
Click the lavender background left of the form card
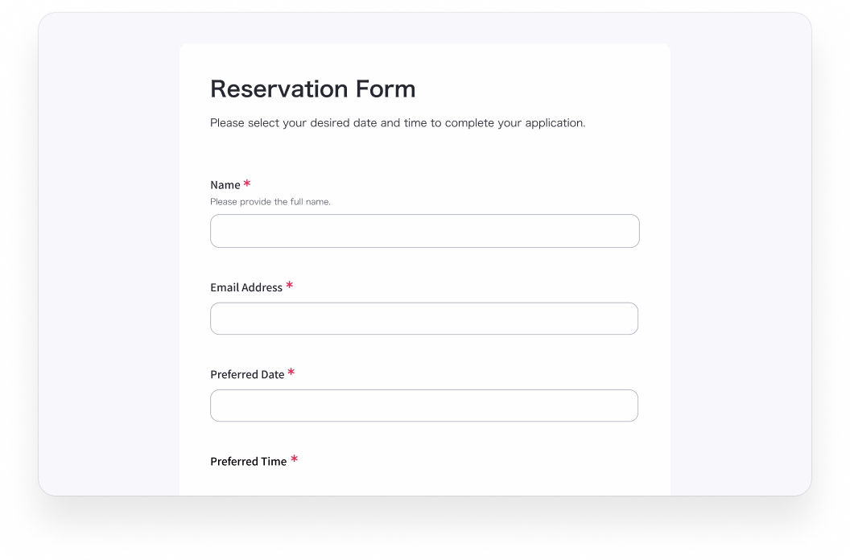tap(109, 266)
